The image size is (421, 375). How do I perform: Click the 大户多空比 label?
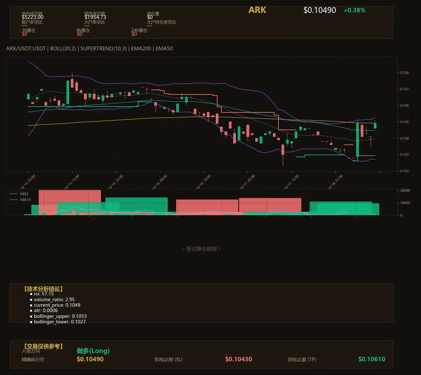click(x=95, y=22)
